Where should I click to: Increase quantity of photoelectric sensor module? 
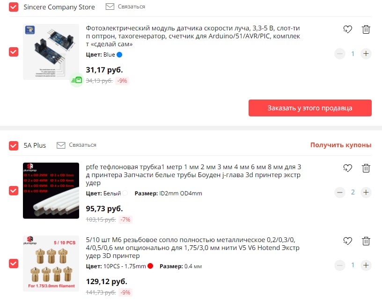click(x=366, y=54)
